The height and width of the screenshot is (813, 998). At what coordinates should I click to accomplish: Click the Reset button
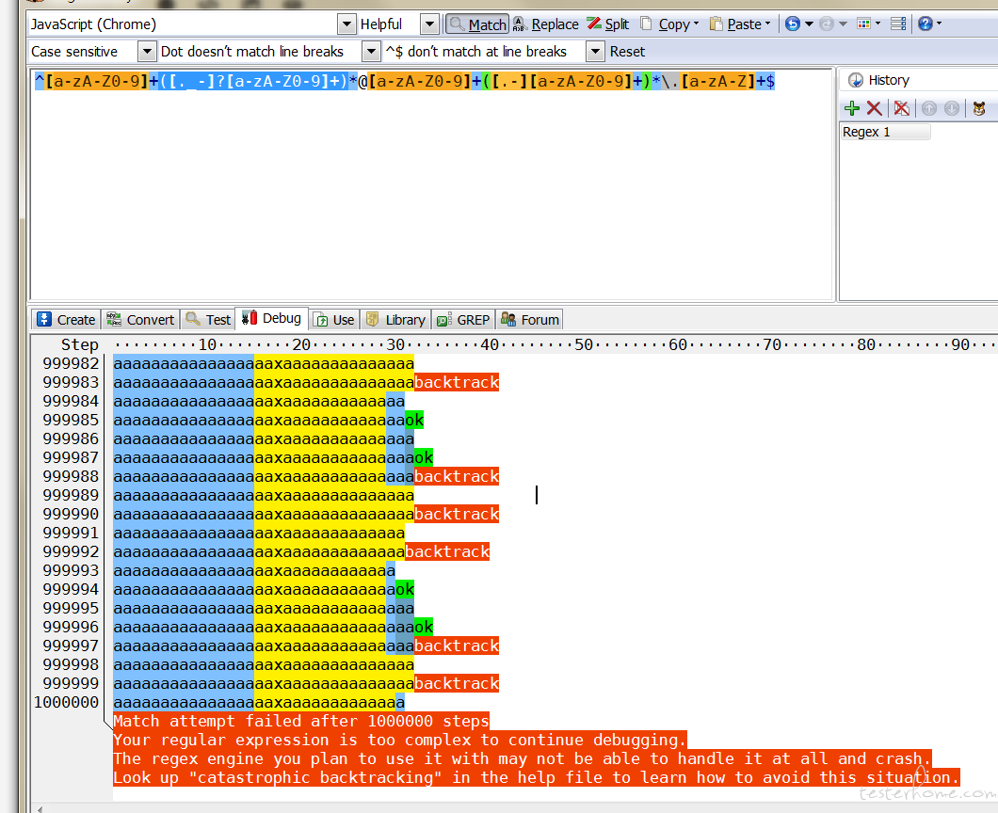[627, 52]
